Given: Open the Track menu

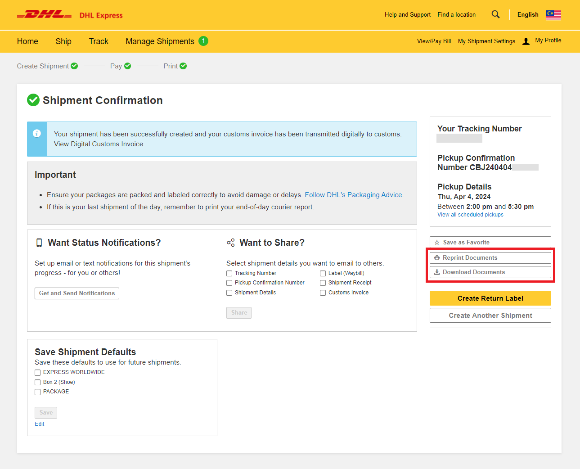Looking at the screenshot, I should point(99,41).
